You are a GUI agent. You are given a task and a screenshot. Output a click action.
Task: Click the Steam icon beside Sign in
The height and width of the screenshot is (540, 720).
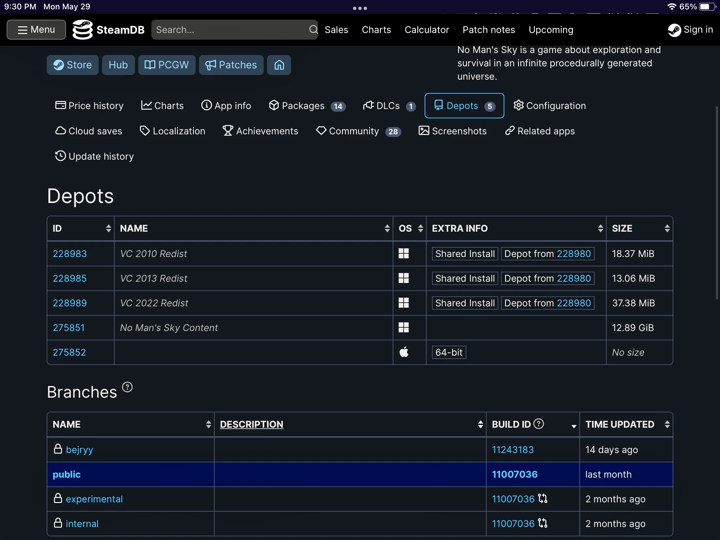point(674,30)
